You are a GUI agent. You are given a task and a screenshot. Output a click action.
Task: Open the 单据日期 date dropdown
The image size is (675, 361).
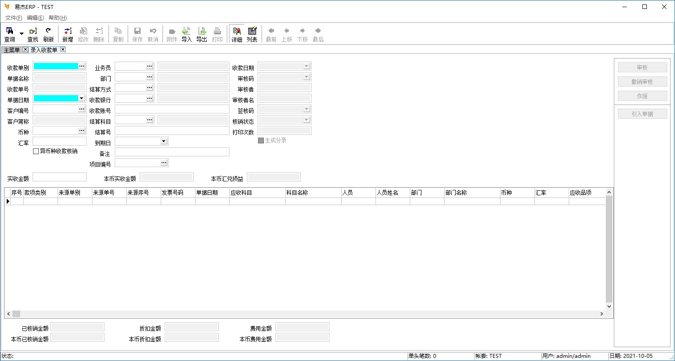click(81, 98)
